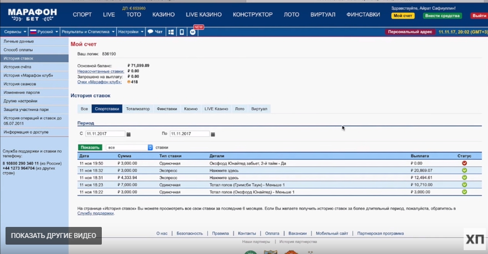The width and height of the screenshot is (488, 254).
Task: Open Защита участника пари in the sidebar
Action: pyautogui.click(x=34, y=110)
